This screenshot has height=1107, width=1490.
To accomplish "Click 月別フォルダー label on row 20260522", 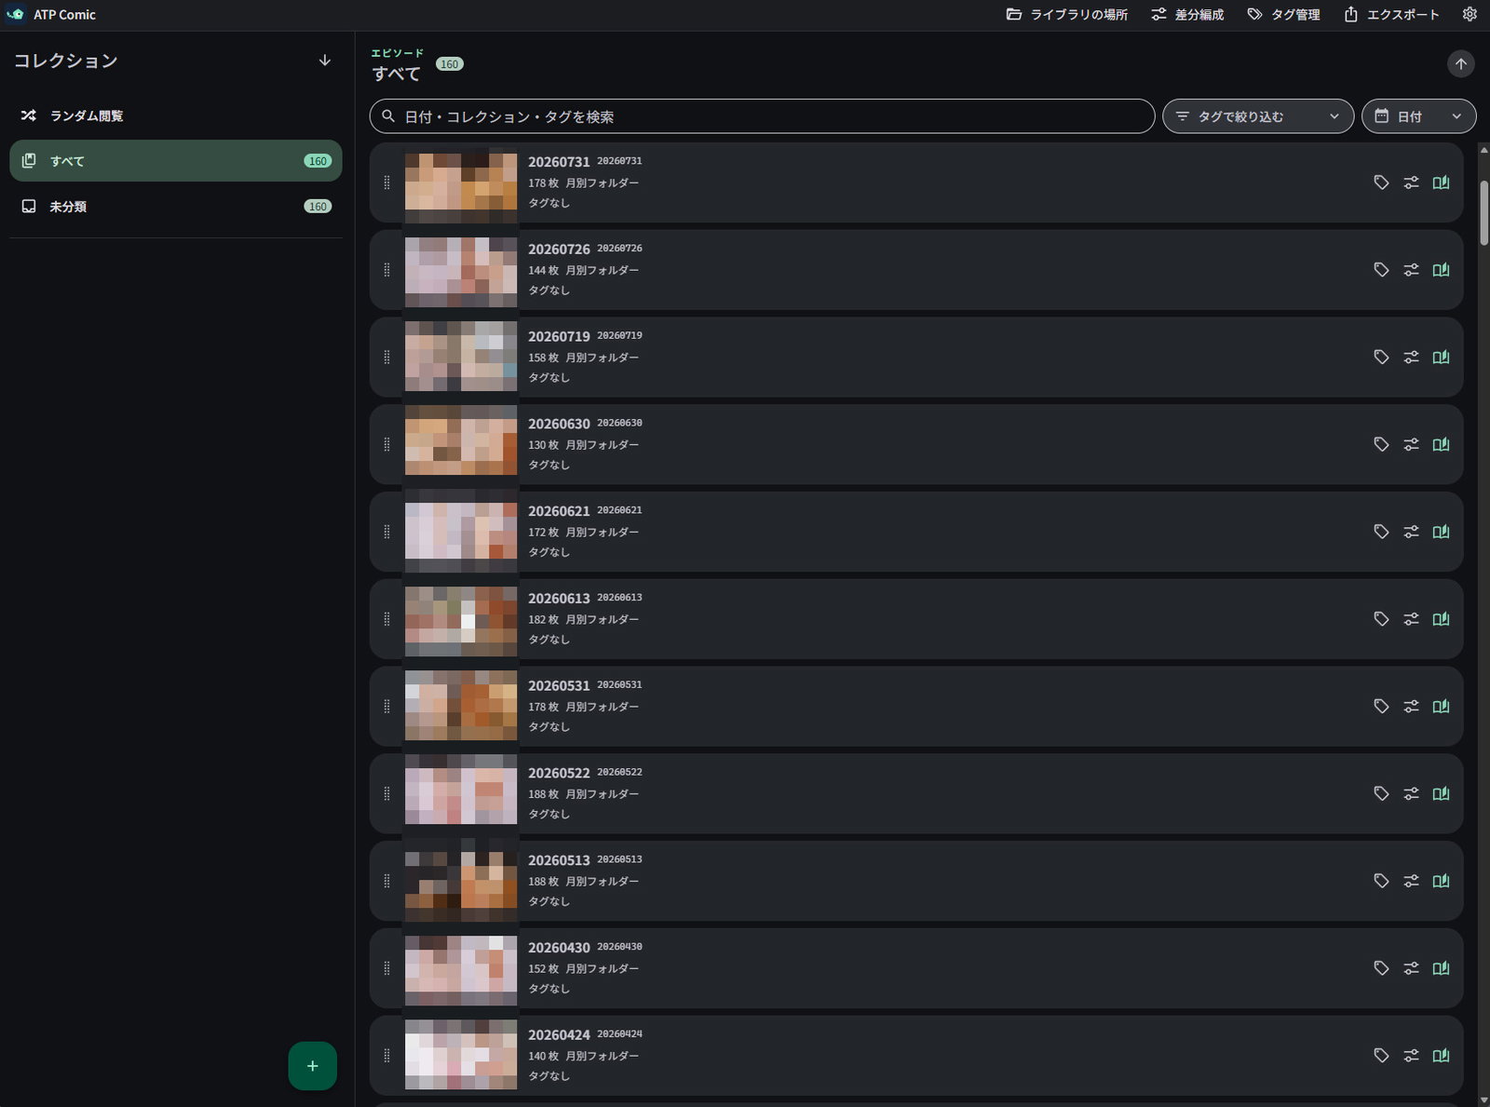I will pos(603,794).
